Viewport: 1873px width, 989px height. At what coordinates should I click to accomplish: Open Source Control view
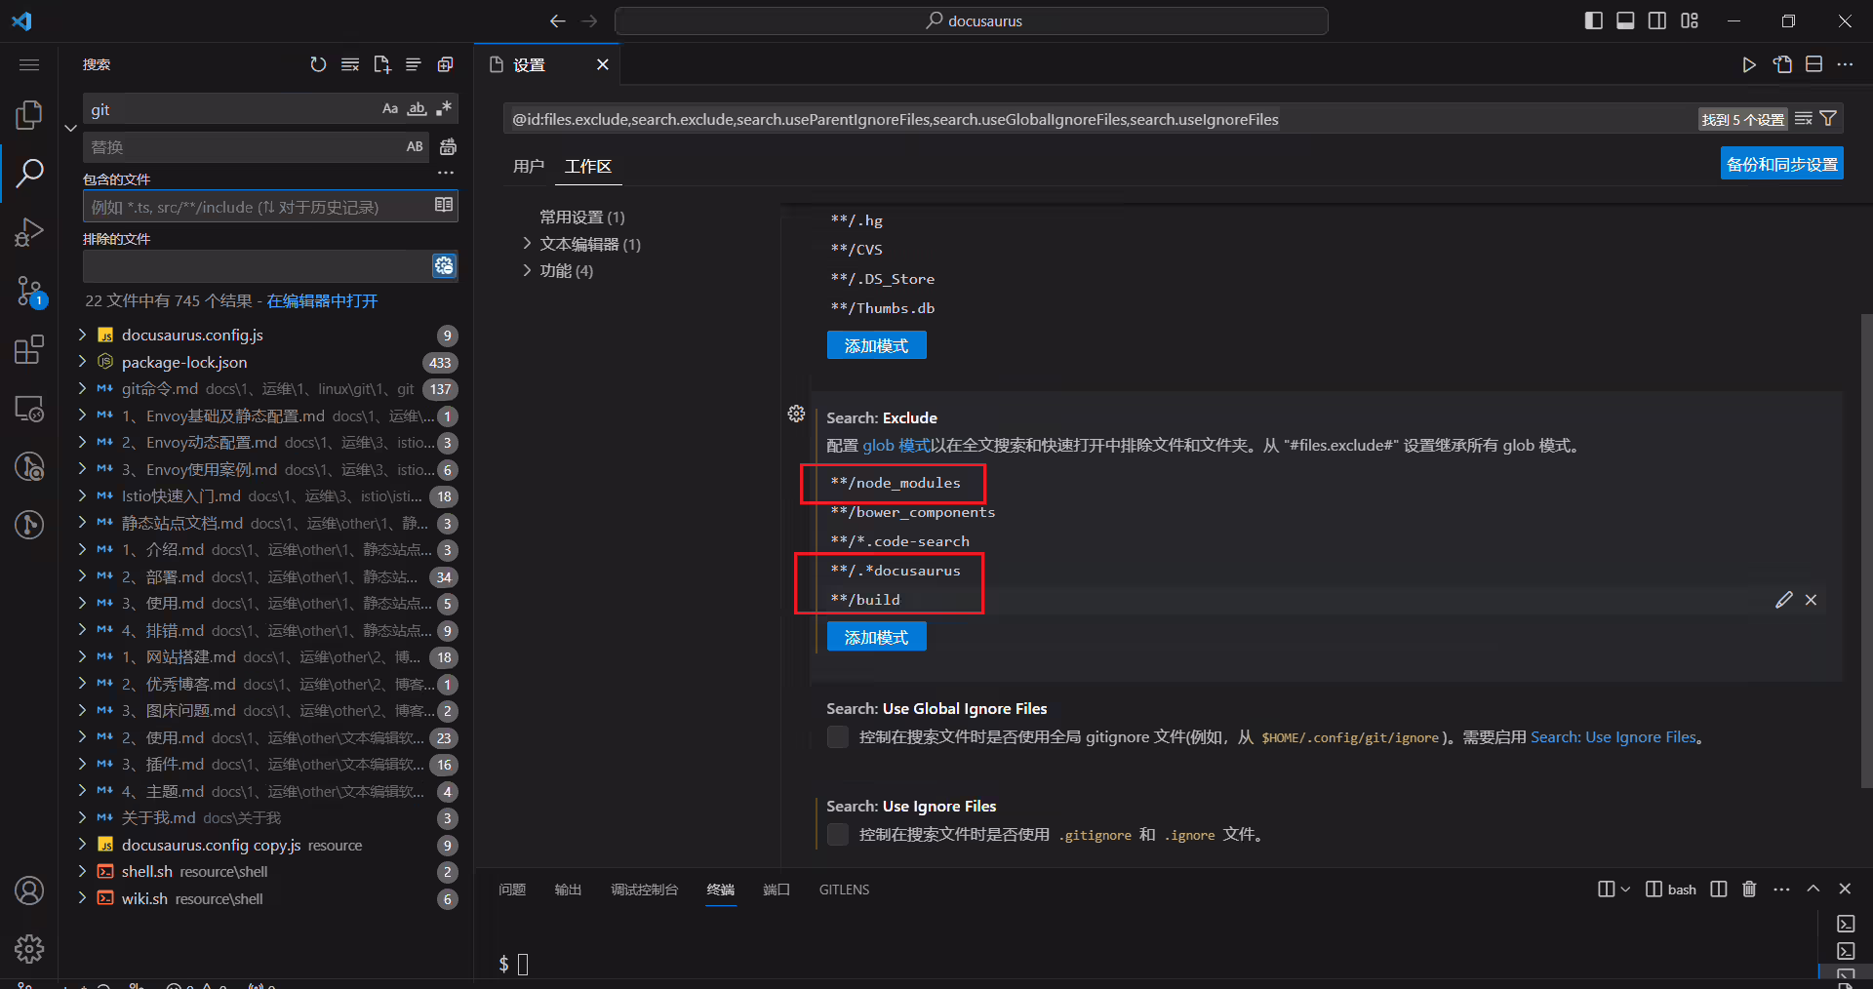click(x=29, y=291)
